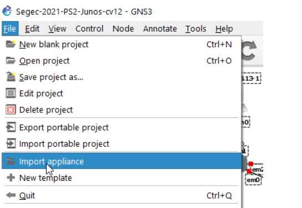Open the Edit menu
The width and height of the screenshot is (302, 208).
(32, 29)
